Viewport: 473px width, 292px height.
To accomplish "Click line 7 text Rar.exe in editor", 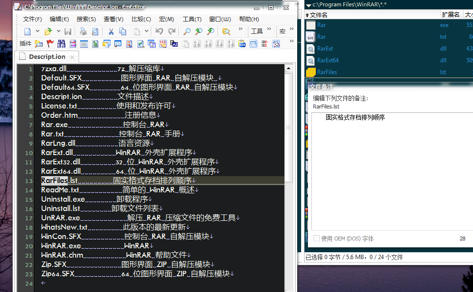I will [x=55, y=125].
